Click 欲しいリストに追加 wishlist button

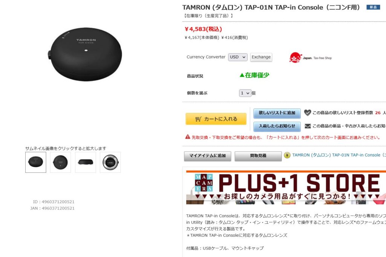pyautogui.click(x=277, y=113)
